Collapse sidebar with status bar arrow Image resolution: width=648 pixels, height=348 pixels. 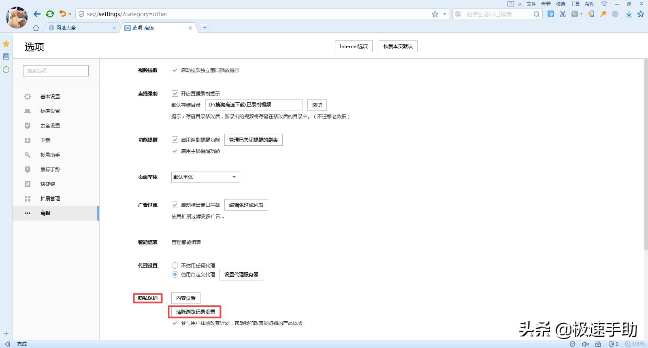[x=7, y=344]
